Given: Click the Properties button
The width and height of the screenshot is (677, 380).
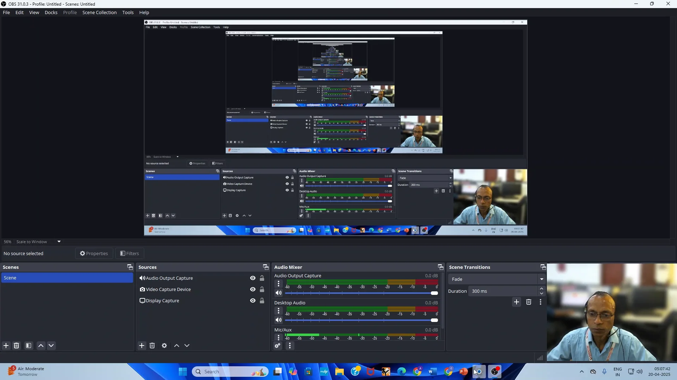Looking at the screenshot, I should click(94, 253).
